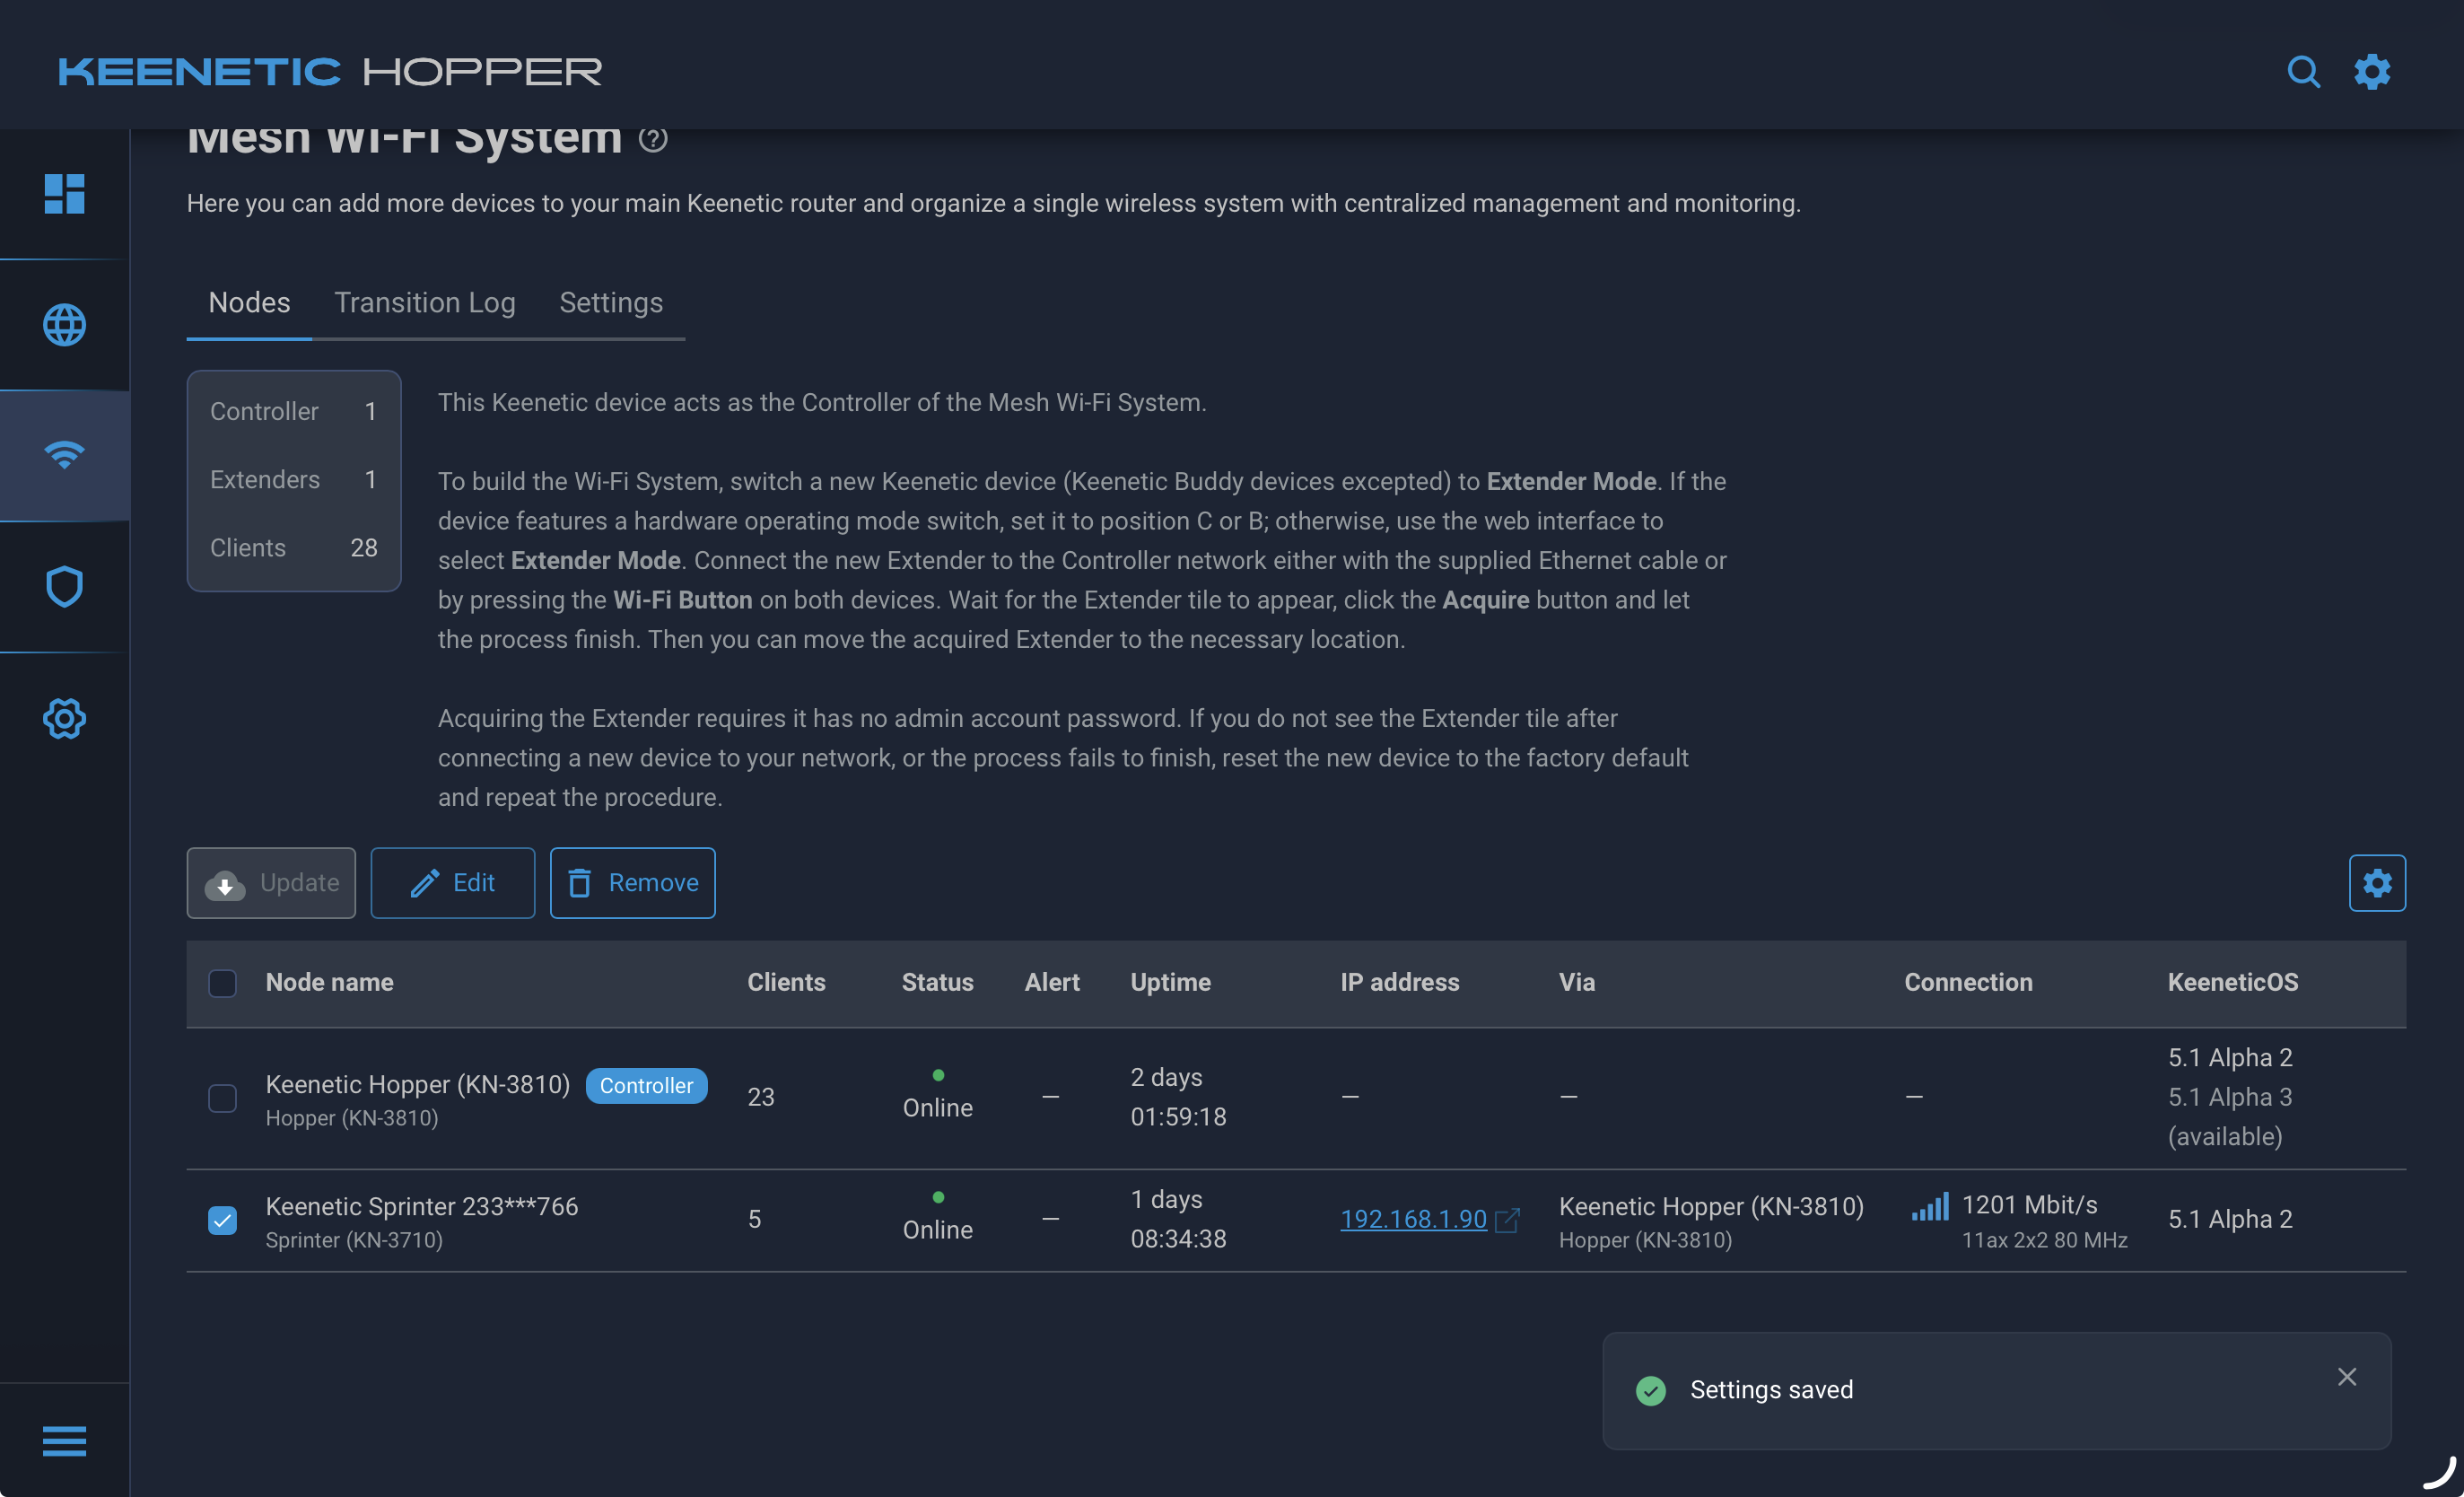The height and width of the screenshot is (1497, 2464).
Task: Open the 192.168.1.90 IP address link
Action: 1412,1219
